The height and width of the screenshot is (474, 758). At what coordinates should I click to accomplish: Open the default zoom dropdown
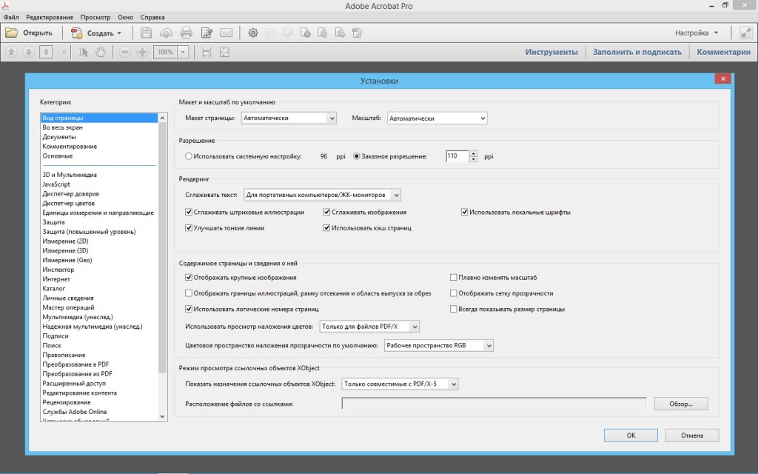437,118
